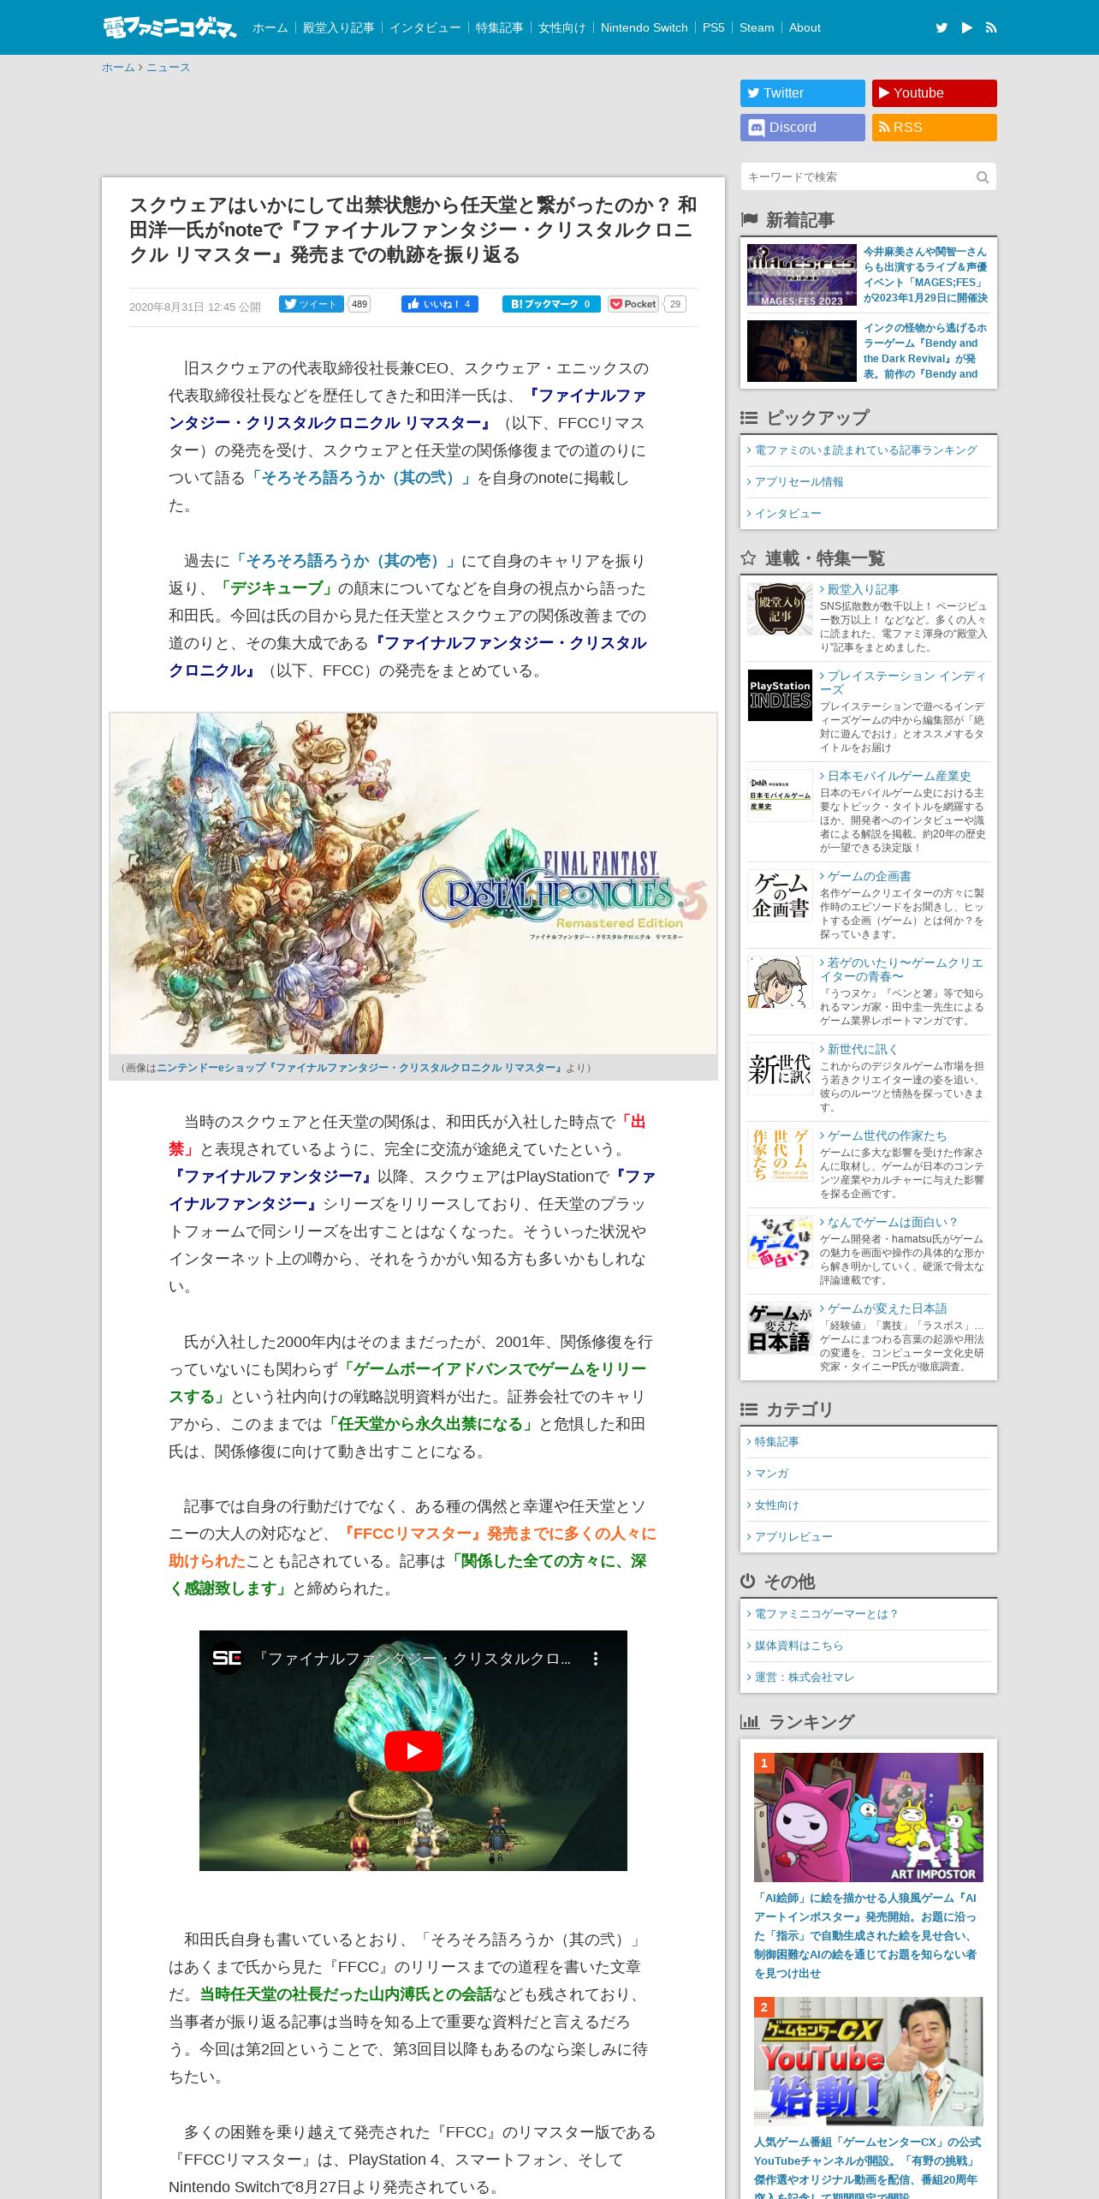This screenshot has width=1099, height=2199.
Task: Open Nintendo Switch in the top navigation
Action: [x=645, y=27]
